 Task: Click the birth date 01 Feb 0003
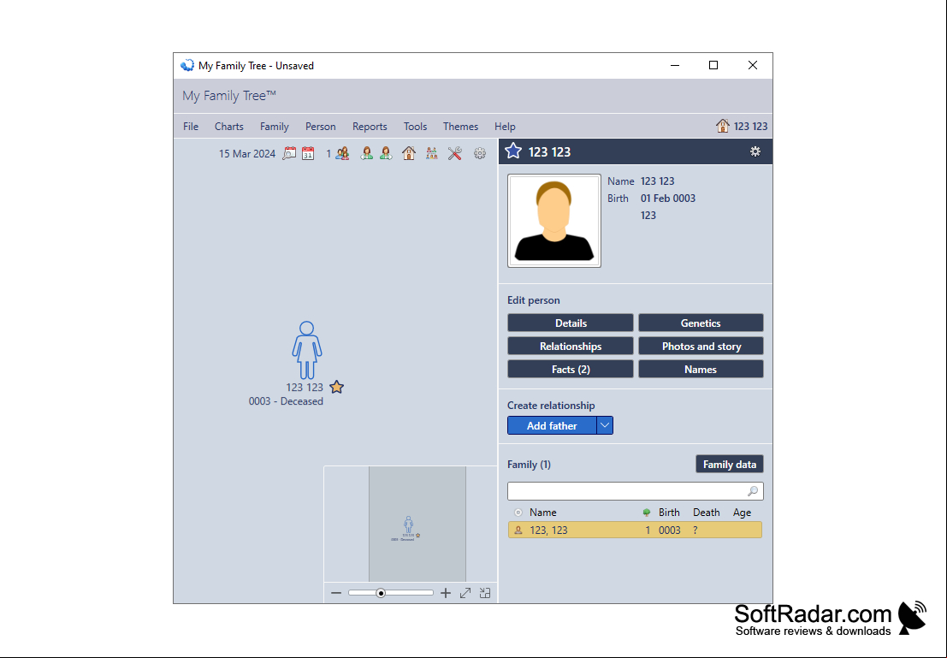pos(668,199)
